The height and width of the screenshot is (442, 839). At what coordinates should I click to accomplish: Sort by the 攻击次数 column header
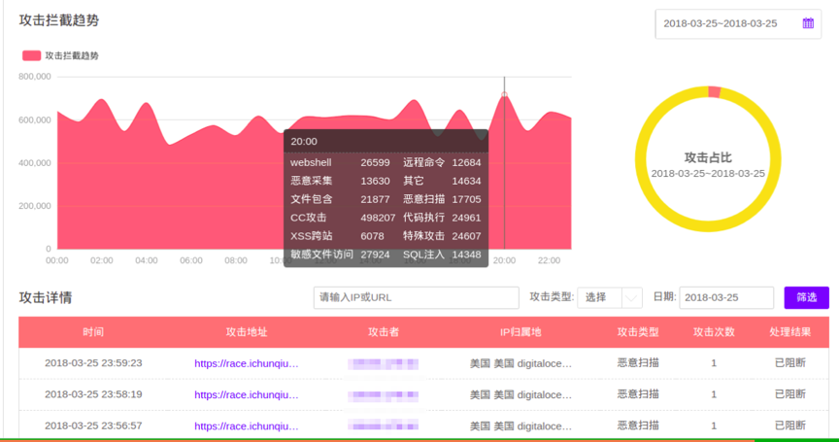click(714, 332)
